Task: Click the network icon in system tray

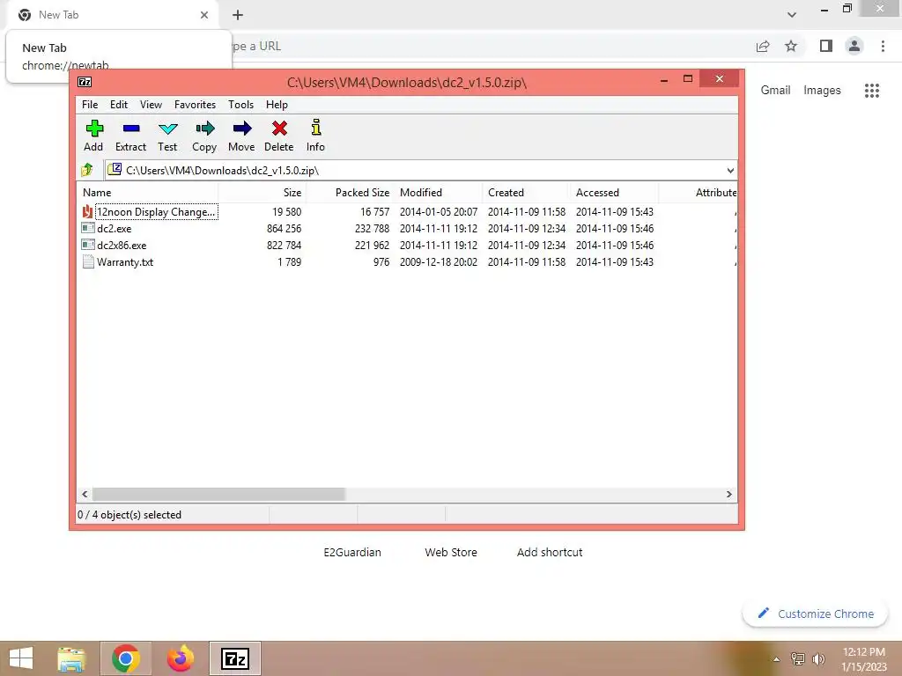Action: coord(798,658)
